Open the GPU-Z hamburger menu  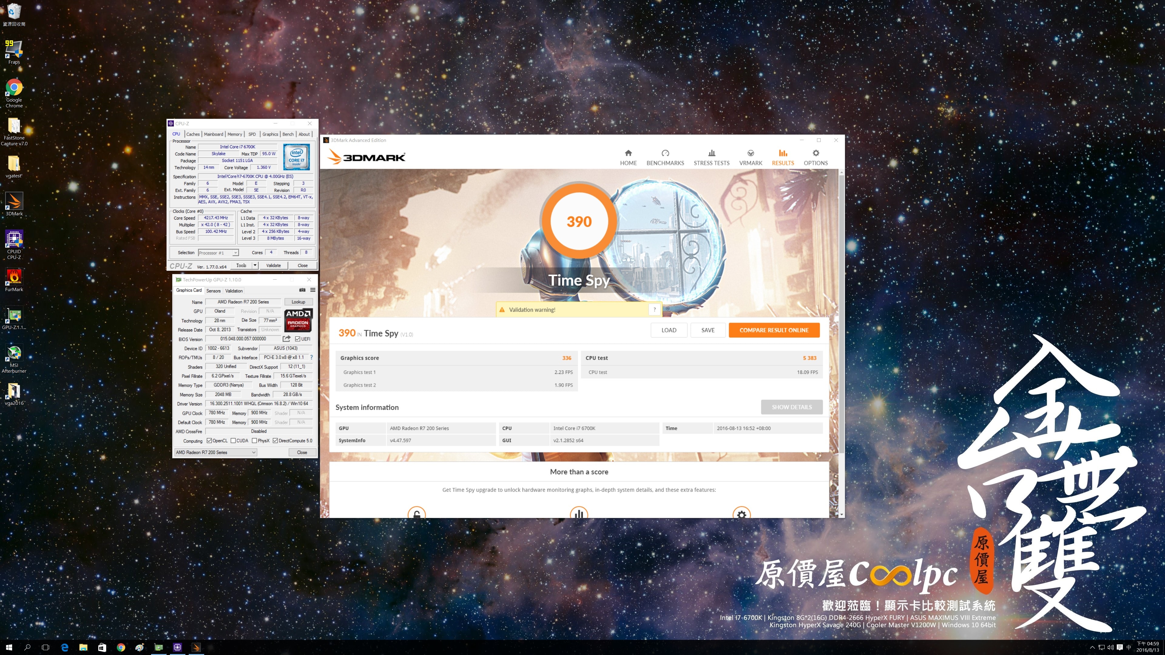[312, 290]
